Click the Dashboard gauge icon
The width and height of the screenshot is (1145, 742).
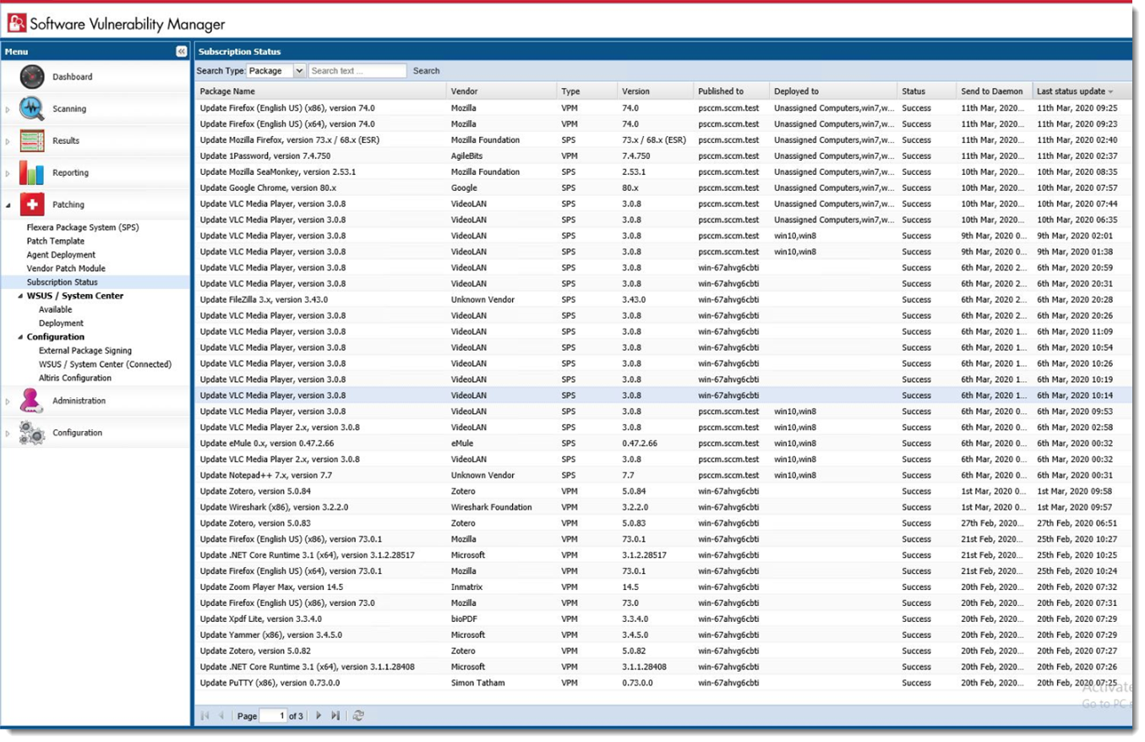click(x=32, y=77)
